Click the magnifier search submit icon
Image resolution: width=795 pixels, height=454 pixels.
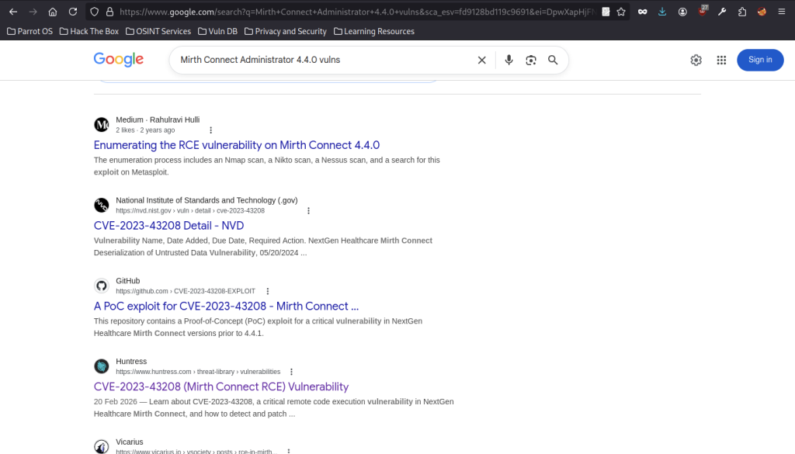553,60
